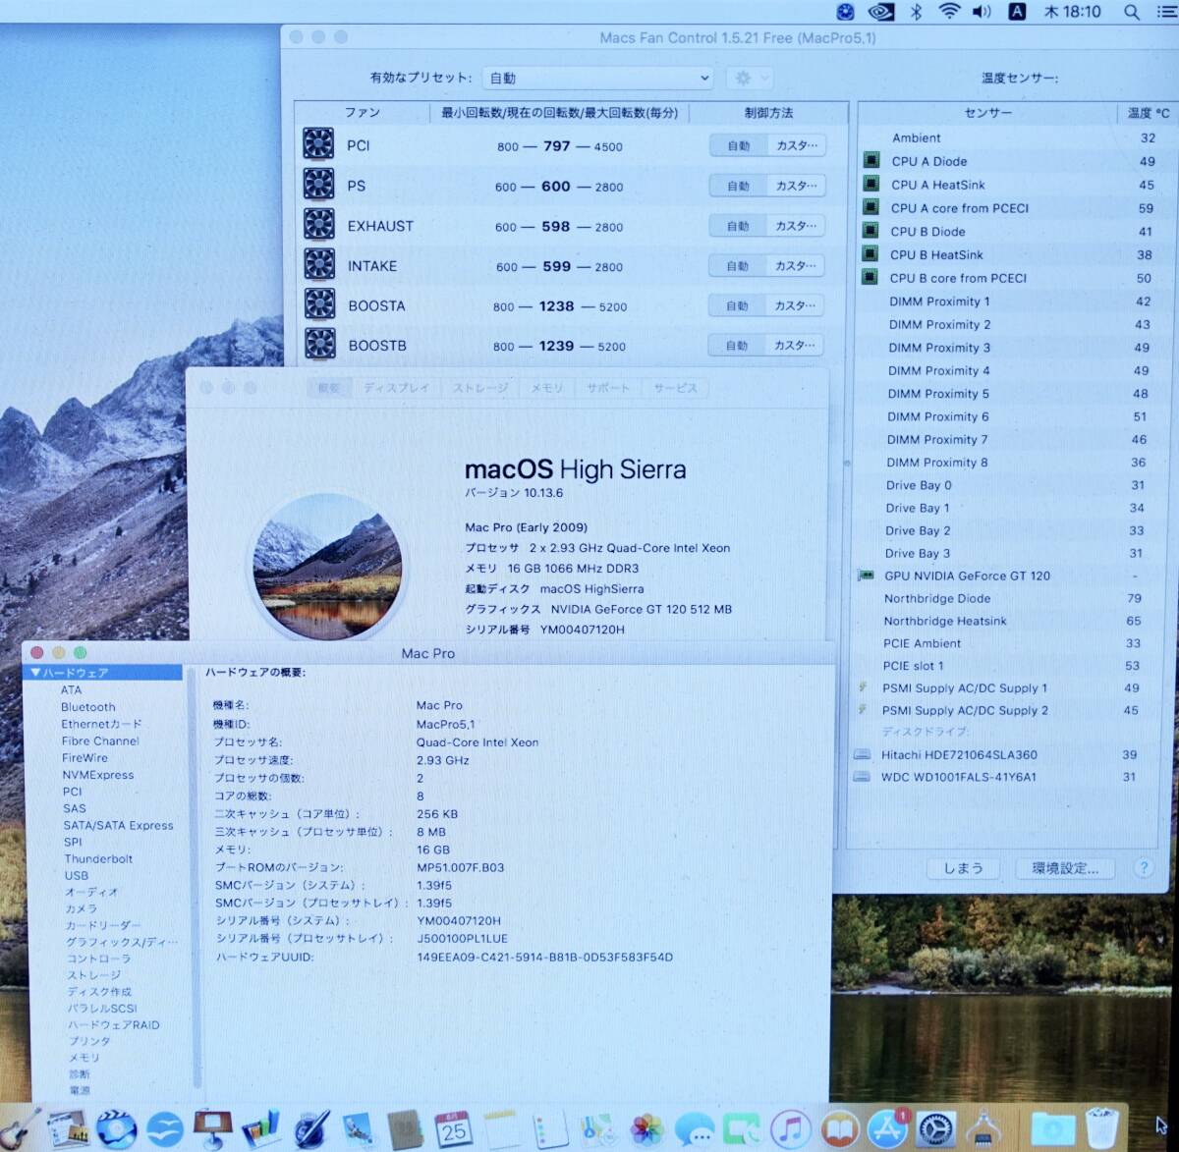Open iTunes from the Dock
Viewport: 1179px width, 1152px height.
click(x=791, y=1129)
